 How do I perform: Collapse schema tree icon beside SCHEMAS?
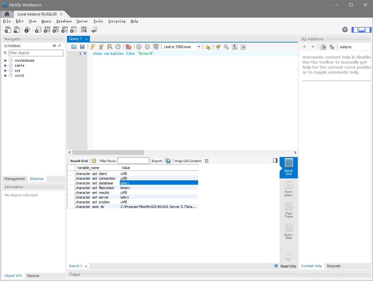pyautogui.click(x=59, y=46)
